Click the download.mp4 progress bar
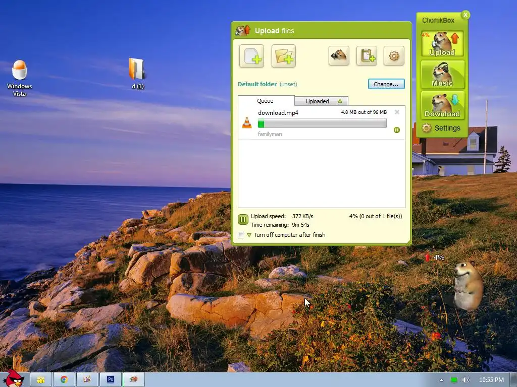The image size is (517, 387). coord(322,123)
